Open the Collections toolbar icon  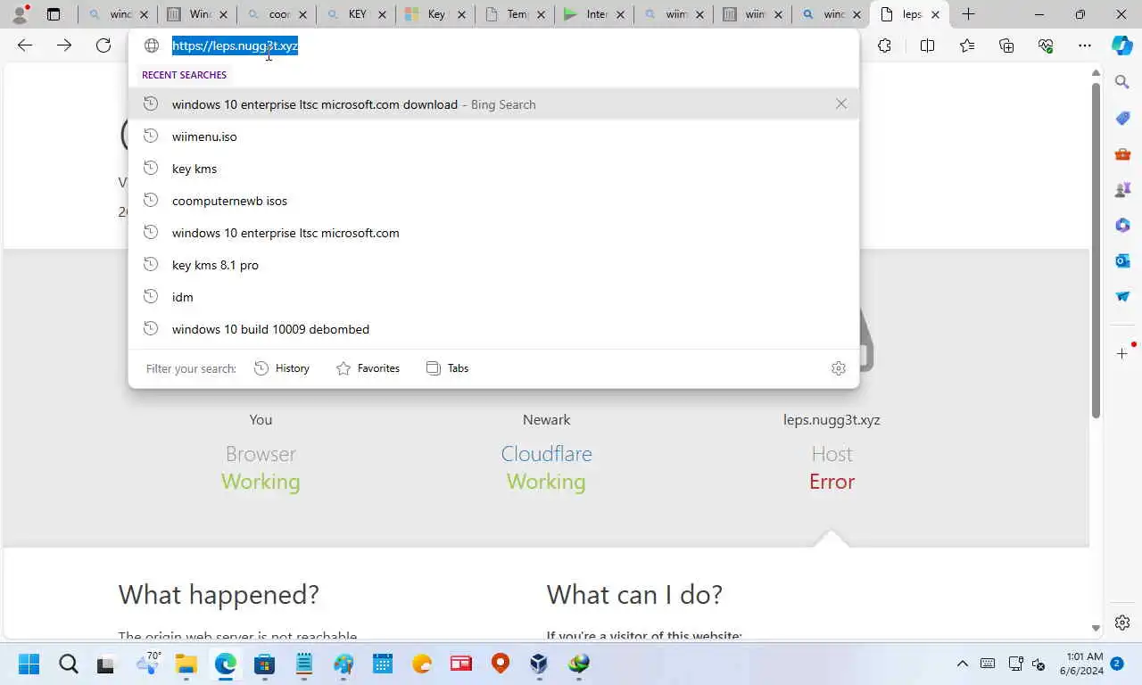[x=1006, y=45]
